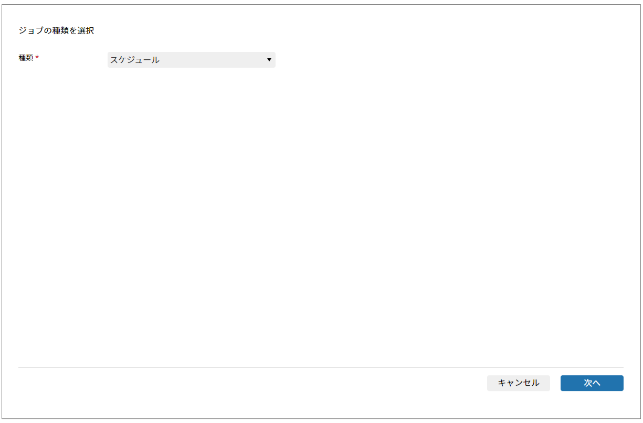The image size is (643, 423).
Task: Select the スケジュール text in the combo box
Action: [135, 60]
